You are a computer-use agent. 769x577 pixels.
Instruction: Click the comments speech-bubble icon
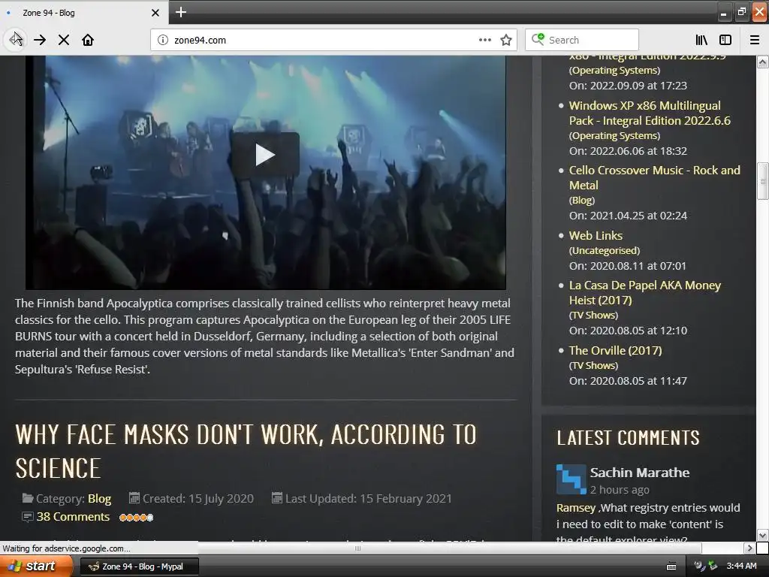[x=28, y=517]
